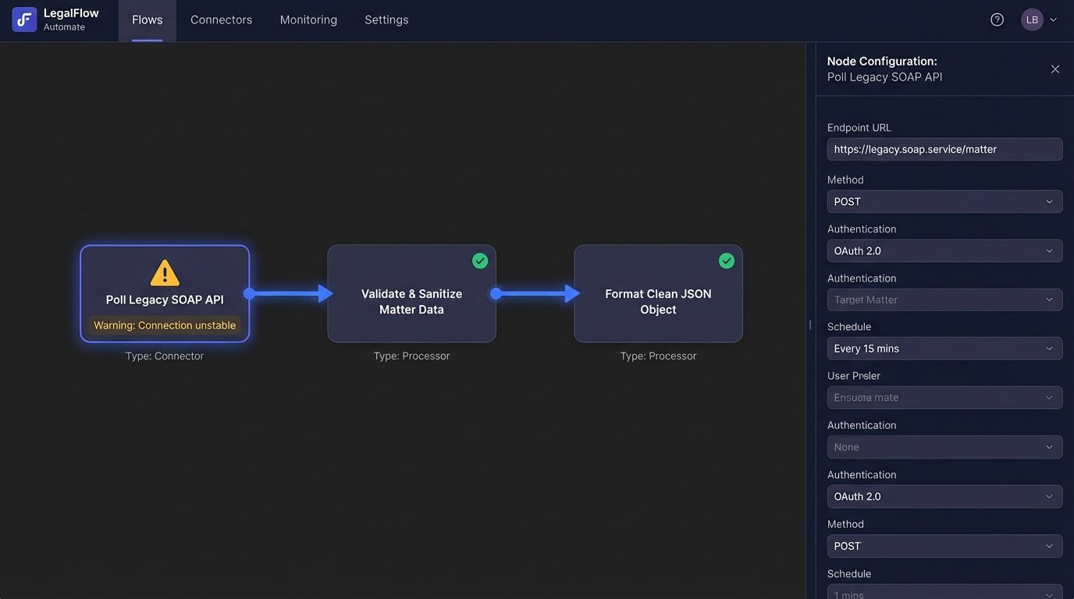Switch to the Connectors tab
The width and height of the screenshot is (1074, 599).
[221, 19]
